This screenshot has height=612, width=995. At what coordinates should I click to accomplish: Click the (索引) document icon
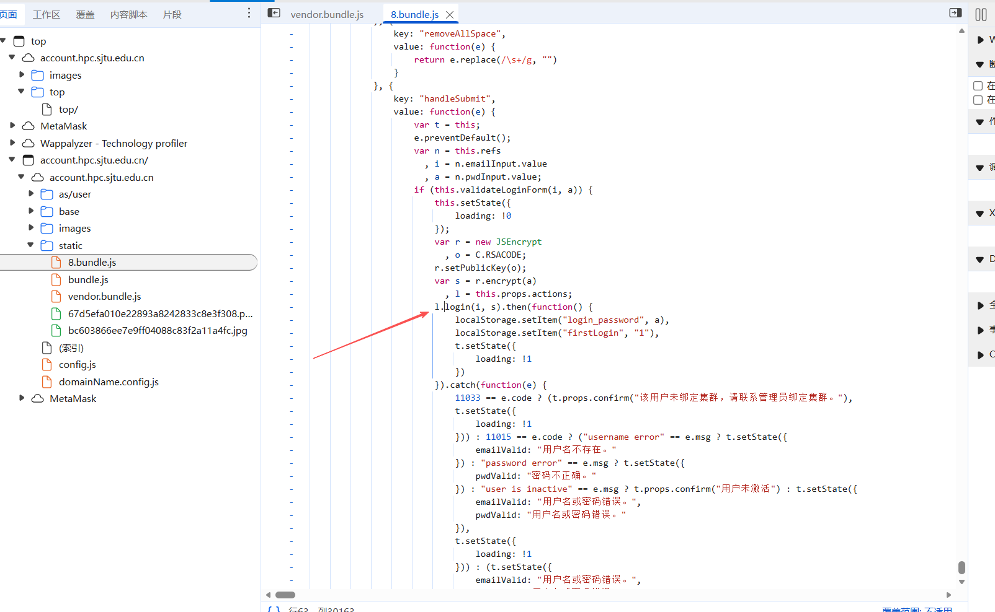click(x=47, y=348)
